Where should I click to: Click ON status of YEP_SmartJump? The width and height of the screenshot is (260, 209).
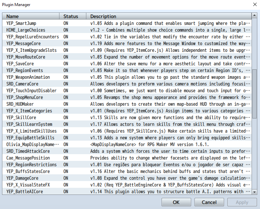pos(66,23)
